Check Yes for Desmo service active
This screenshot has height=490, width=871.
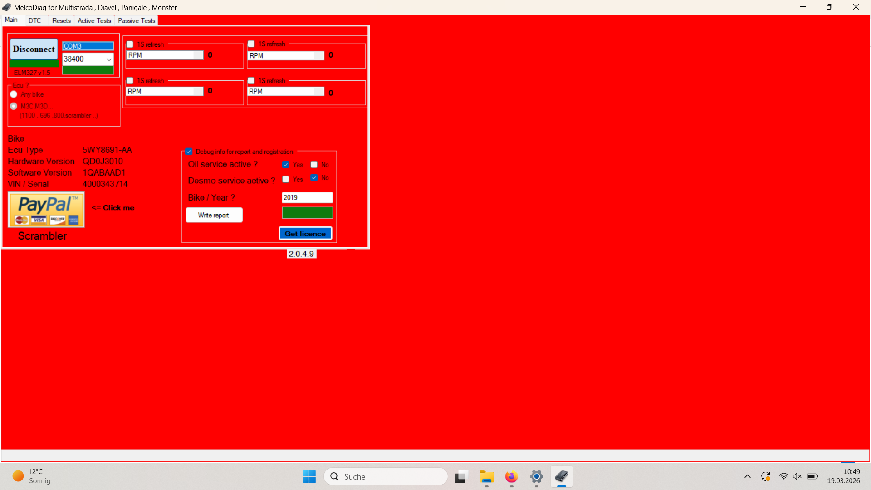point(285,179)
